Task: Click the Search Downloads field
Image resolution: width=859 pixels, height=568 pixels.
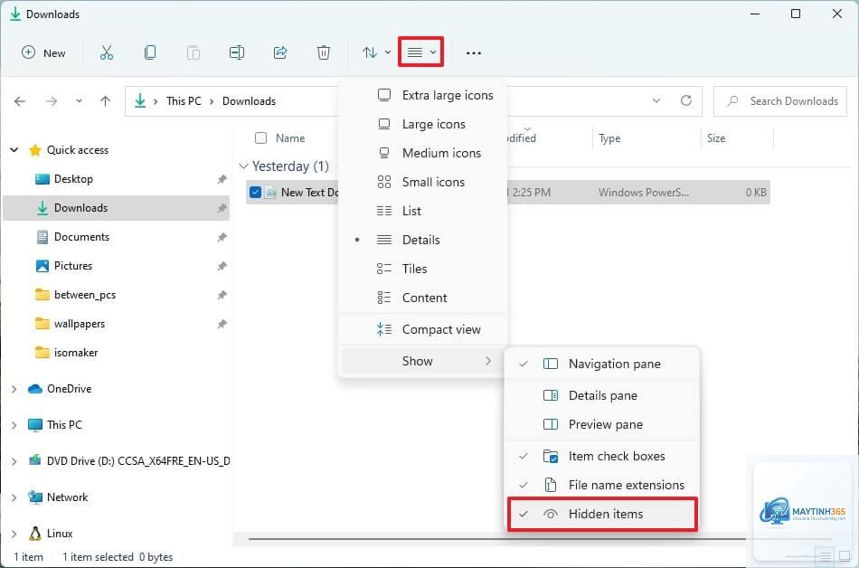Action: tap(780, 101)
